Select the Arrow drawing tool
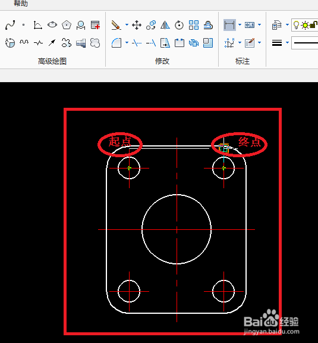This screenshot has width=318, height=343. pyautogui.click(x=52, y=42)
